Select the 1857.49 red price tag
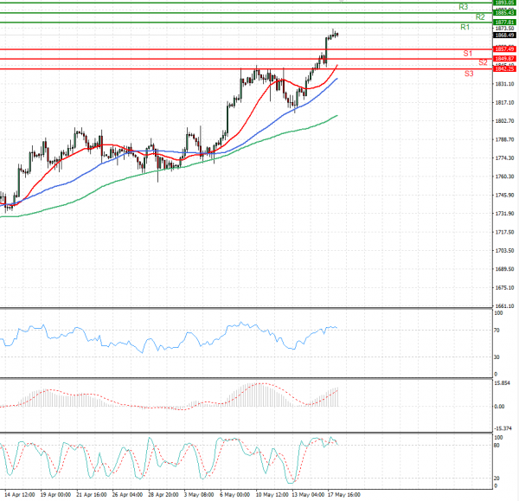Viewport: 519px width, 501px height. [504, 49]
